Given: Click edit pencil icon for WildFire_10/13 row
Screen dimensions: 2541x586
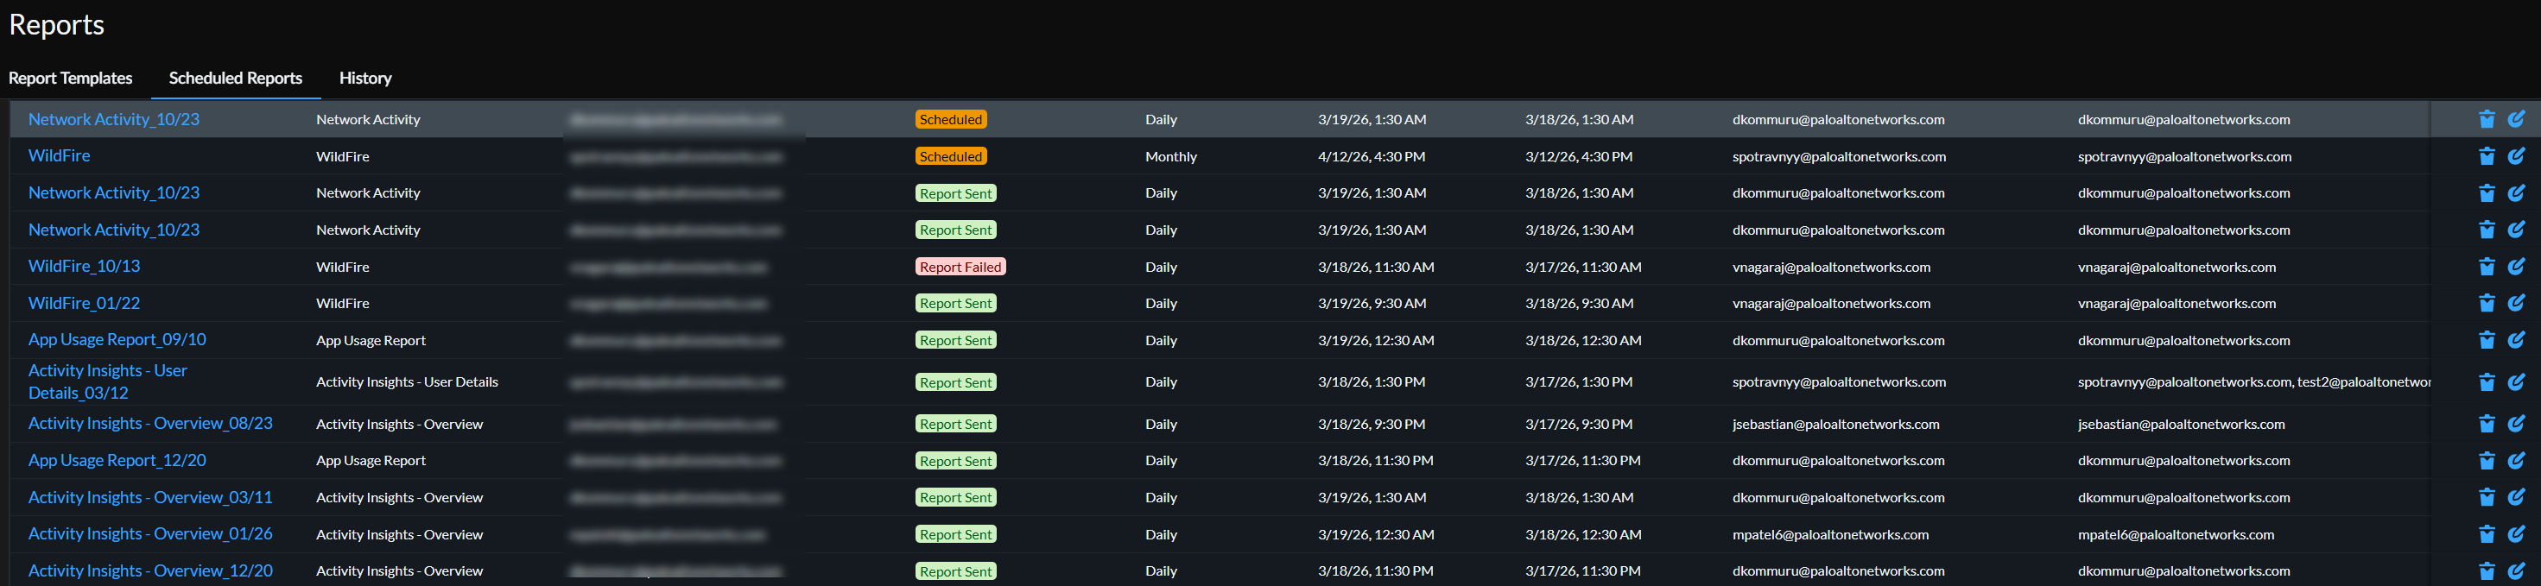Looking at the screenshot, I should pyautogui.click(x=2515, y=266).
